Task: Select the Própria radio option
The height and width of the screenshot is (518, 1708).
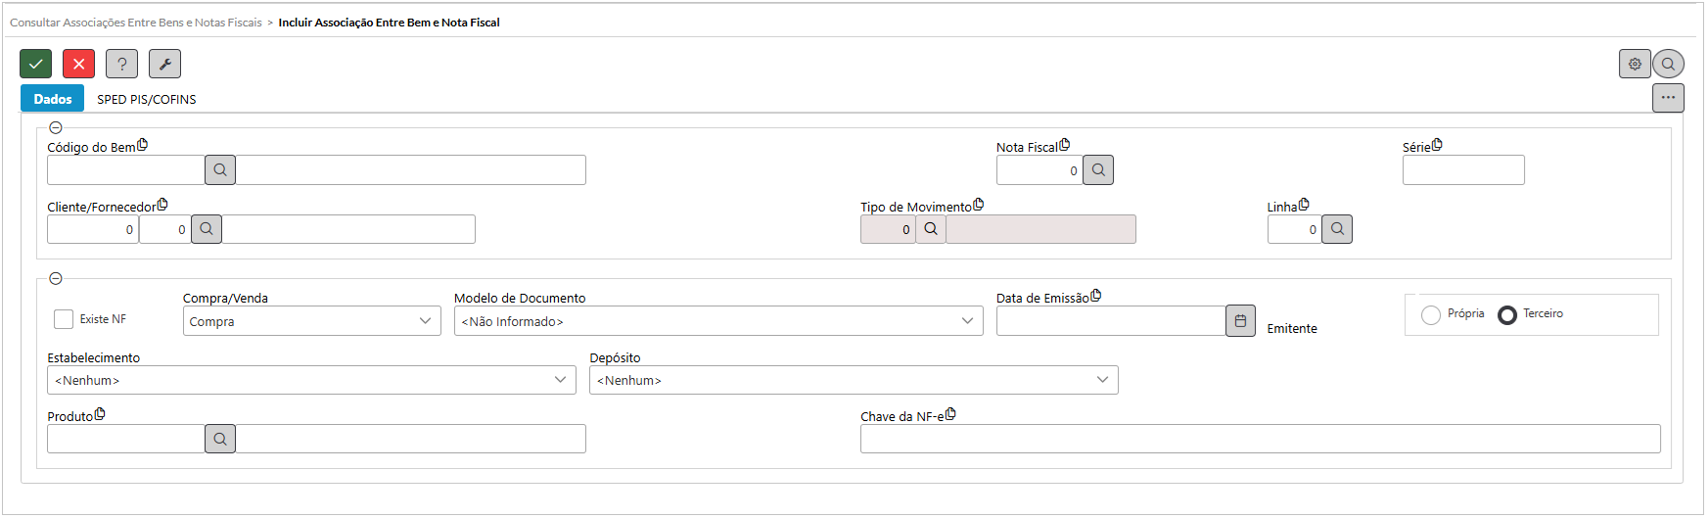Action: pyautogui.click(x=1431, y=315)
